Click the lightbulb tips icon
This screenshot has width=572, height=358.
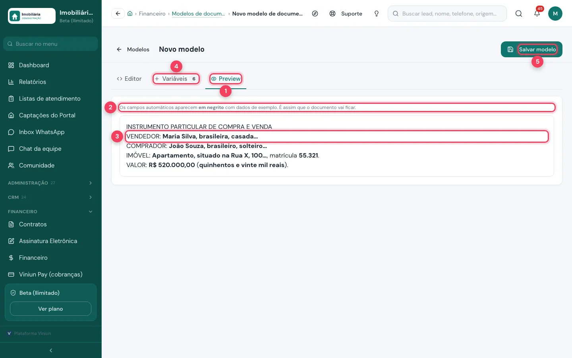click(x=377, y=14)
